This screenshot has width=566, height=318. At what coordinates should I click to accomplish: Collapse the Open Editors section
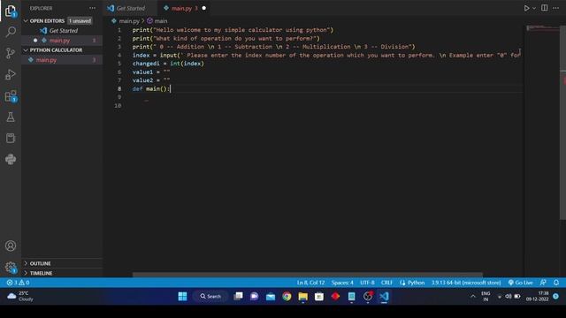pyautogui.click(x=47, y=21)
